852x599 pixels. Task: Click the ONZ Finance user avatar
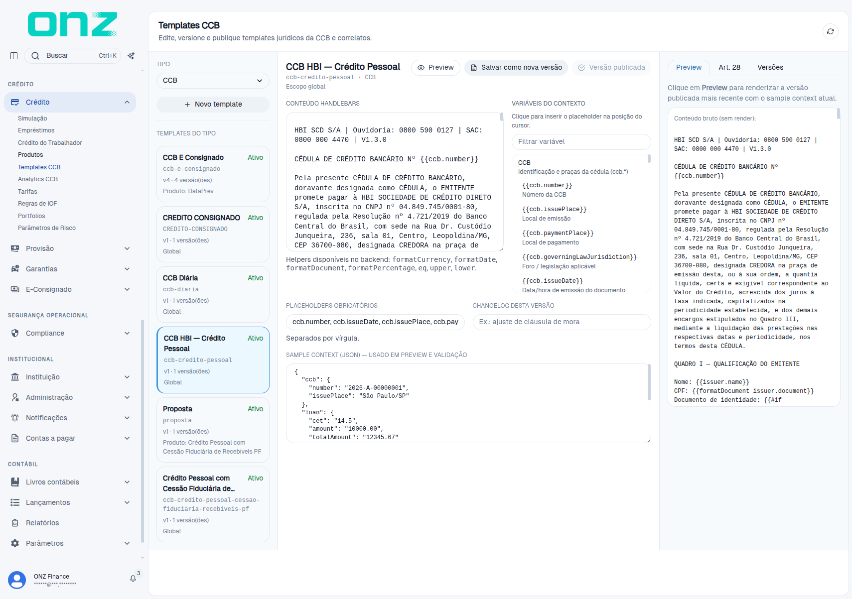click(17, 580)
